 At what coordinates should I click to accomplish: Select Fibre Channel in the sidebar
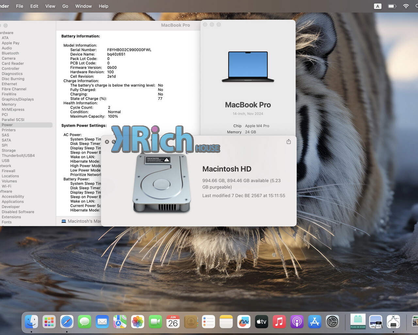tap(14, 89)
